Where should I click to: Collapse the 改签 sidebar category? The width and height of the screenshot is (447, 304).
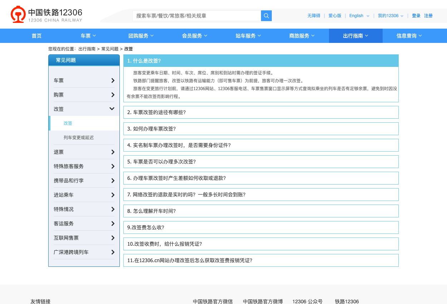point(84,109)
